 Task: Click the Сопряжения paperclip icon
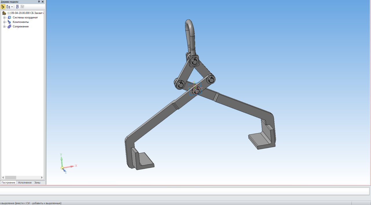9,27
